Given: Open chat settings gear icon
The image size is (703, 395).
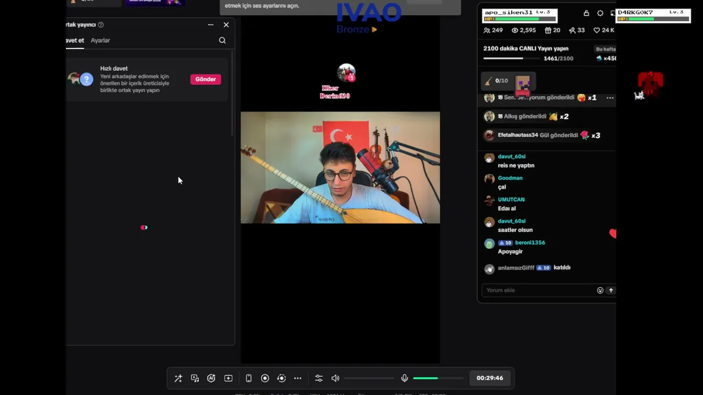Looking at the screenshot, I should 600,13.
